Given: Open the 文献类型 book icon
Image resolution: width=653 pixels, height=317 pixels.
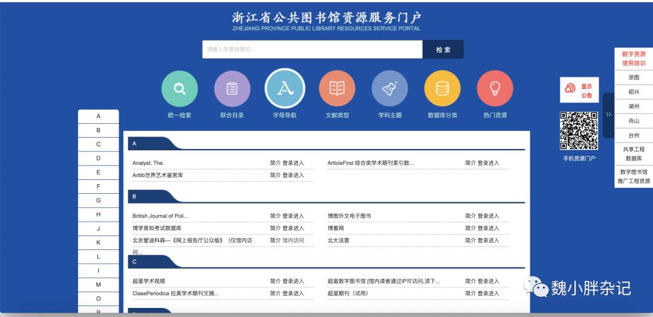Looking at the screenshot, I should coord(337,89).
